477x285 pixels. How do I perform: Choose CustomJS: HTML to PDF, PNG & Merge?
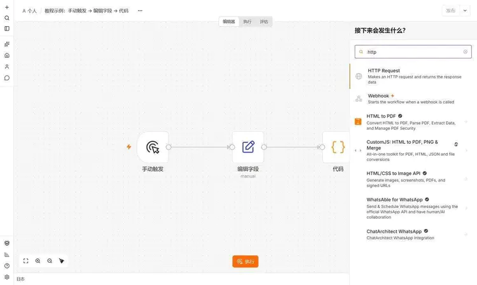(x=413, y=151)
